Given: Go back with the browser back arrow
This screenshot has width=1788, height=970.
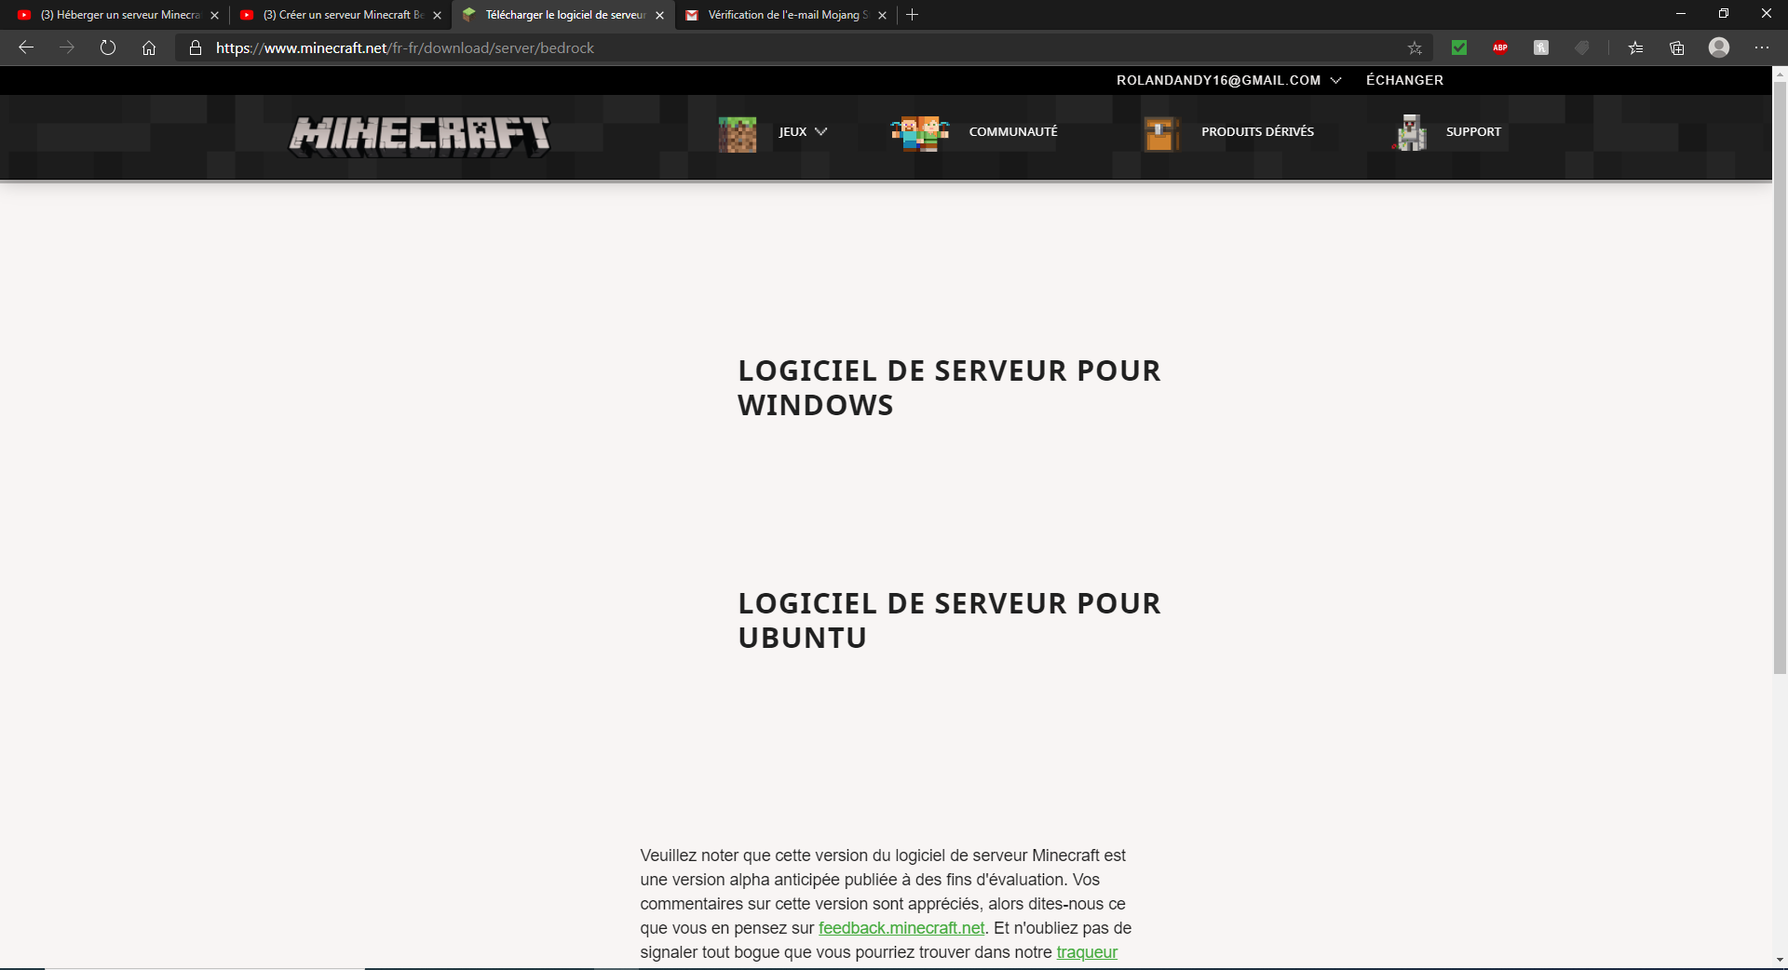Looking at the screenshot, I should pos(26,47).
